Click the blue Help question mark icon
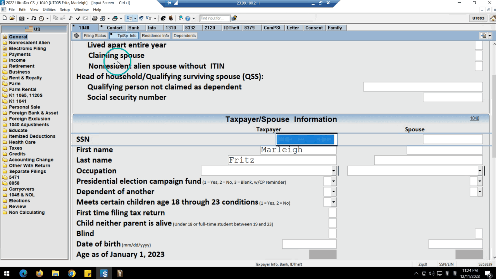This screenshot has width=496, height=279. [188, 18]
